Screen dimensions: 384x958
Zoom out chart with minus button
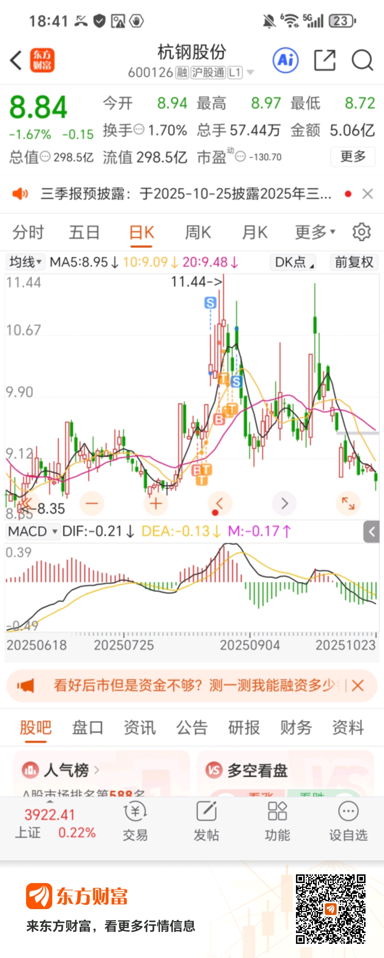(x=92, y=504)
